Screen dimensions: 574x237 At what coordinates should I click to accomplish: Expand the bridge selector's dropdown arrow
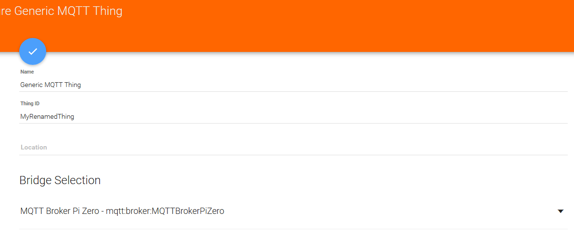[x=560, y=211]
